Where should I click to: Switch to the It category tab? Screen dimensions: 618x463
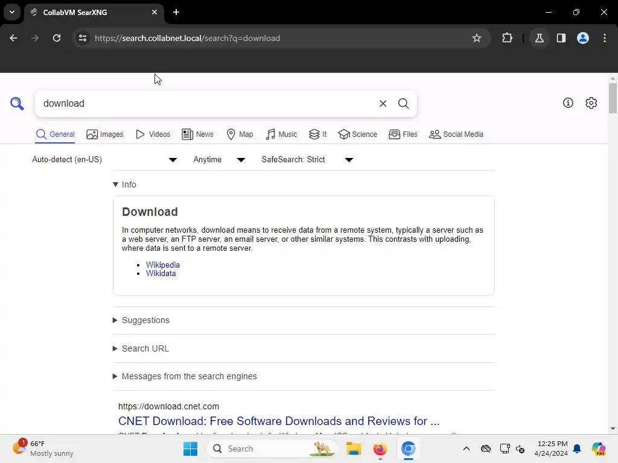tap(317, 134)
